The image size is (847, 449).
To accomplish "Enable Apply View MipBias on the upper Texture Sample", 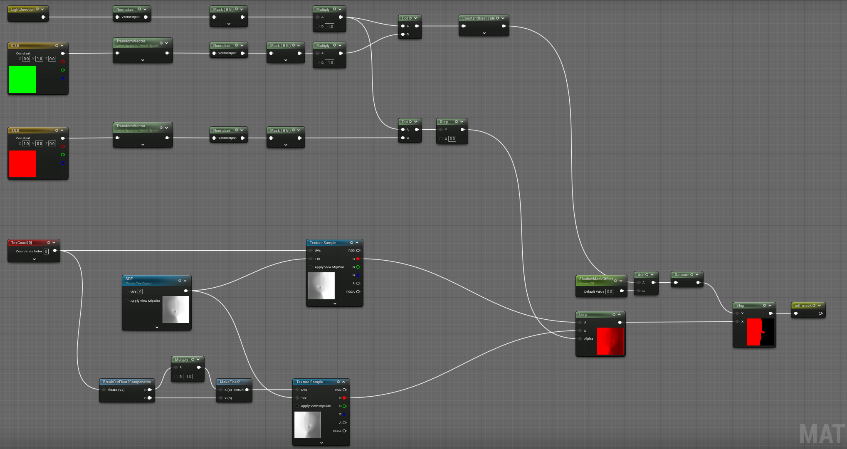I will tap(311, 267).
